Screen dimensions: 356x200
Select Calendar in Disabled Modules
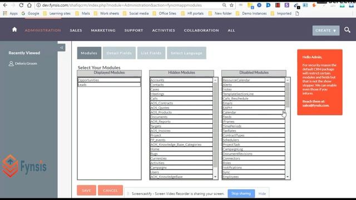coord(254,112)
